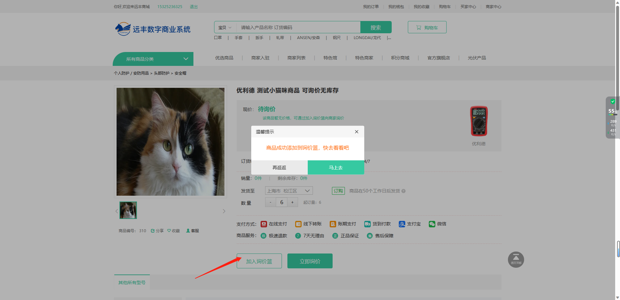Image resolution: width=620 pixels, height=300 pixels.
Task: Open the 商家入驻 nav item
Action: pos(260,58)
